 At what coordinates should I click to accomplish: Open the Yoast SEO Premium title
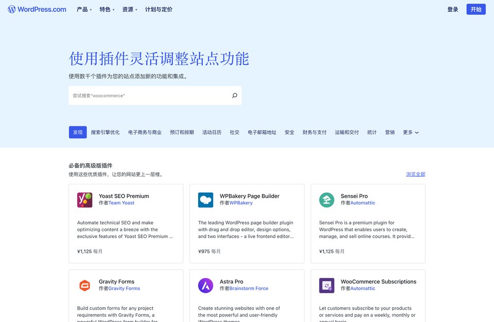124,196
